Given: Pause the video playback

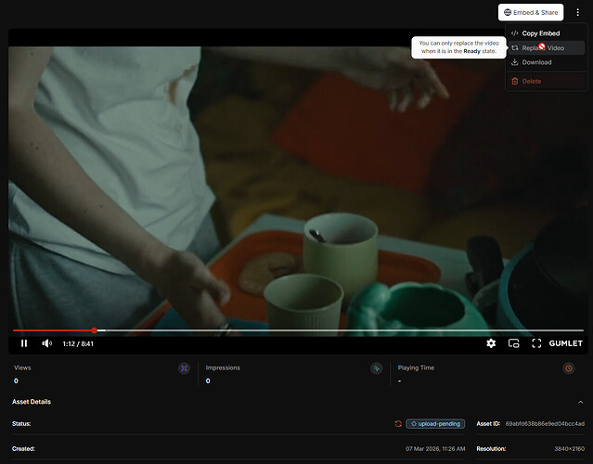Looking at the screenshot, I should [x=24, y=343].
